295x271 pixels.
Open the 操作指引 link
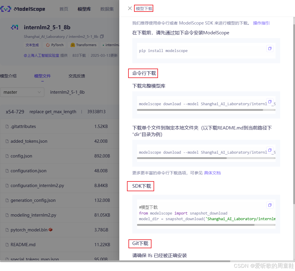[x=261, y=23]
